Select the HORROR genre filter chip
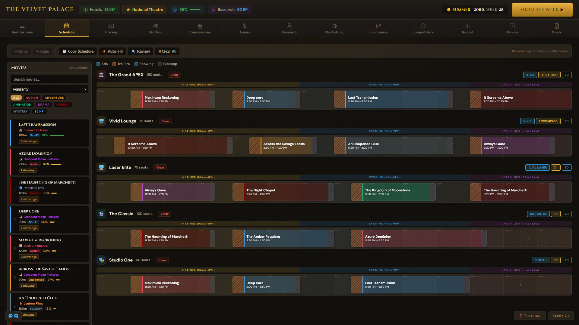 click(x=63, y=105)
